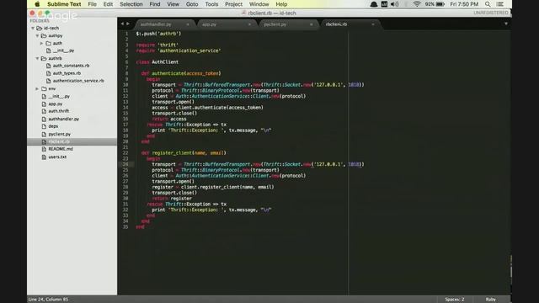
Task: Open the tab list dropdown arrow
Action: pyautogui.click(x=506, y=24)
